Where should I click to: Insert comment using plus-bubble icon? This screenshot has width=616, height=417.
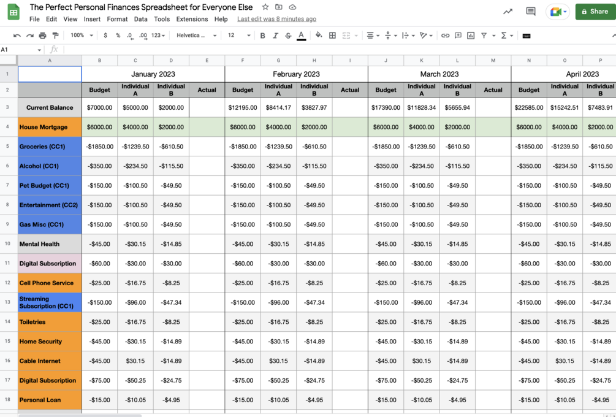[x=458, y=36]
